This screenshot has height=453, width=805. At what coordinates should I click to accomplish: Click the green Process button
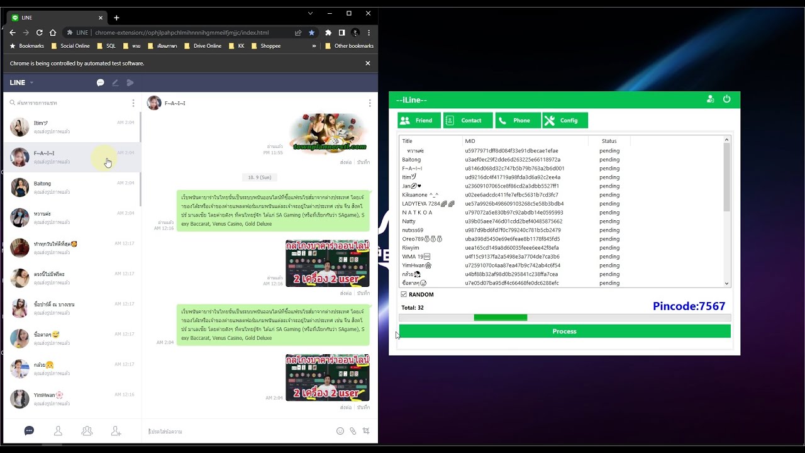coord(565,331)
